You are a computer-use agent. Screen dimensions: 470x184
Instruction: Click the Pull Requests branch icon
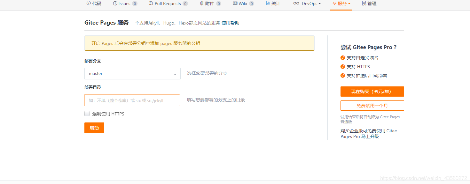[x=151, y=4]
